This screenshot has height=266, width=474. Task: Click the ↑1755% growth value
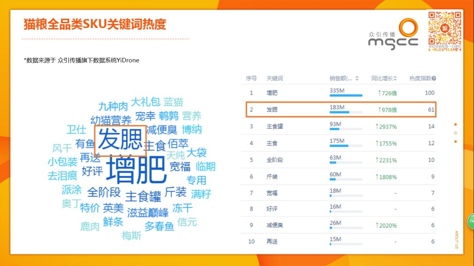(x=386, y=143)
